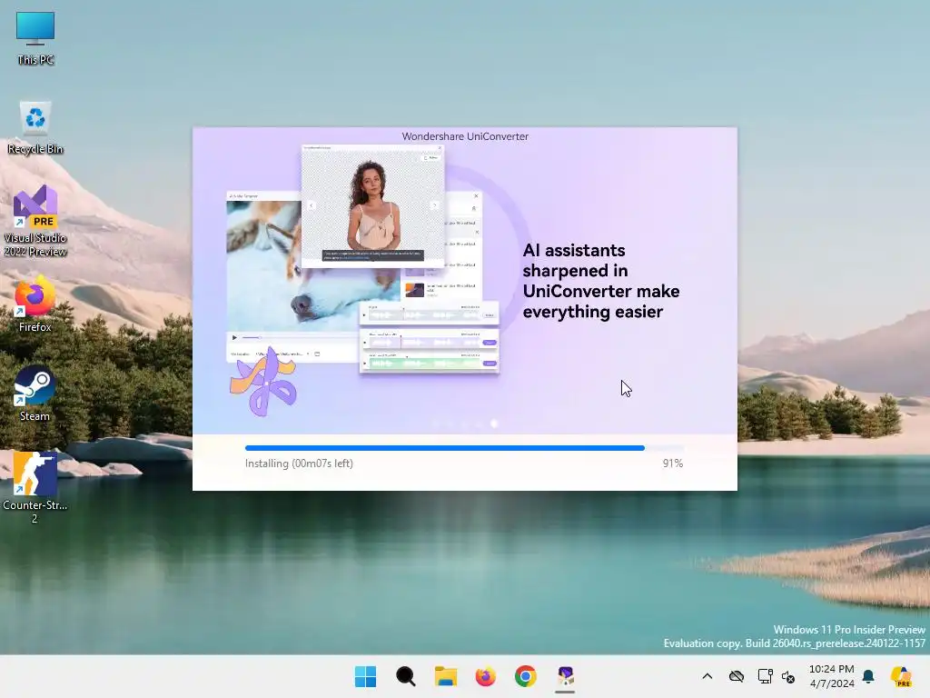This screenshot has width=930, height=698.
Task: Launch Firefox from the taskbar
Action: coord(486,676)
